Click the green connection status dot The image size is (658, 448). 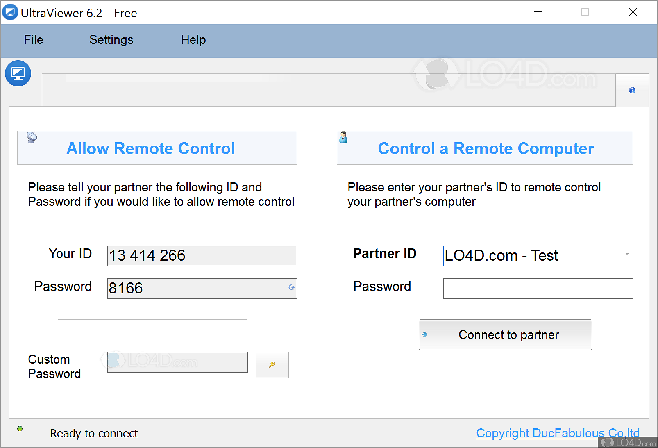pos(20,429)
